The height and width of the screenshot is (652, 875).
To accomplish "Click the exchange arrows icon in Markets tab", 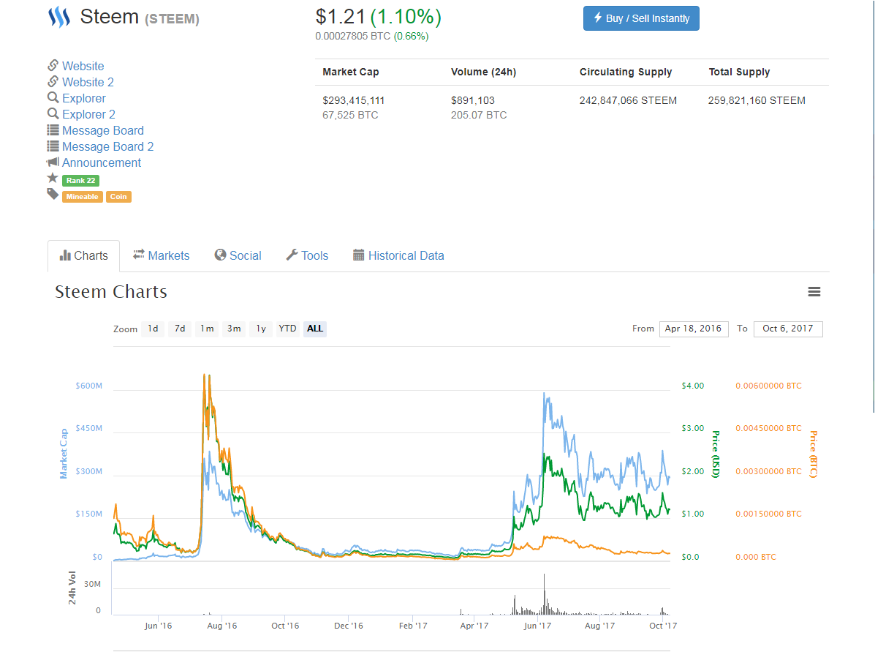I will (x=138, y=254).
